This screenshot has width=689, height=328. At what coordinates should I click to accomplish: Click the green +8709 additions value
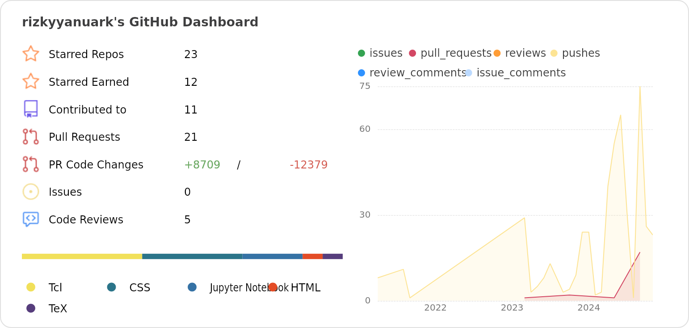(202, 165)
